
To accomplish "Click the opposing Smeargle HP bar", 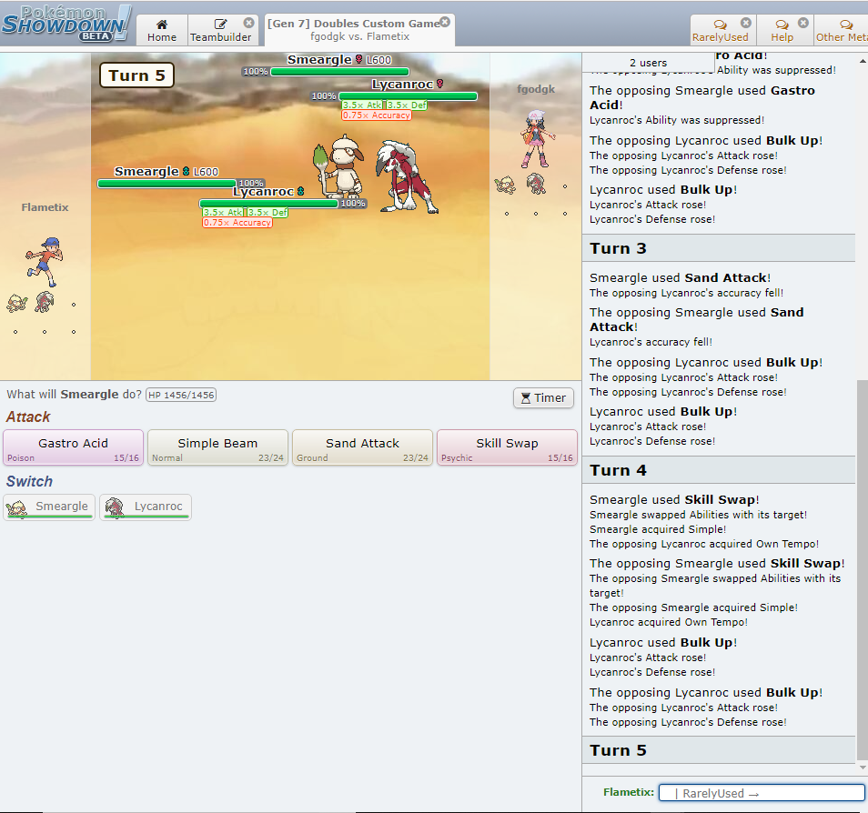I will (340, 72).
